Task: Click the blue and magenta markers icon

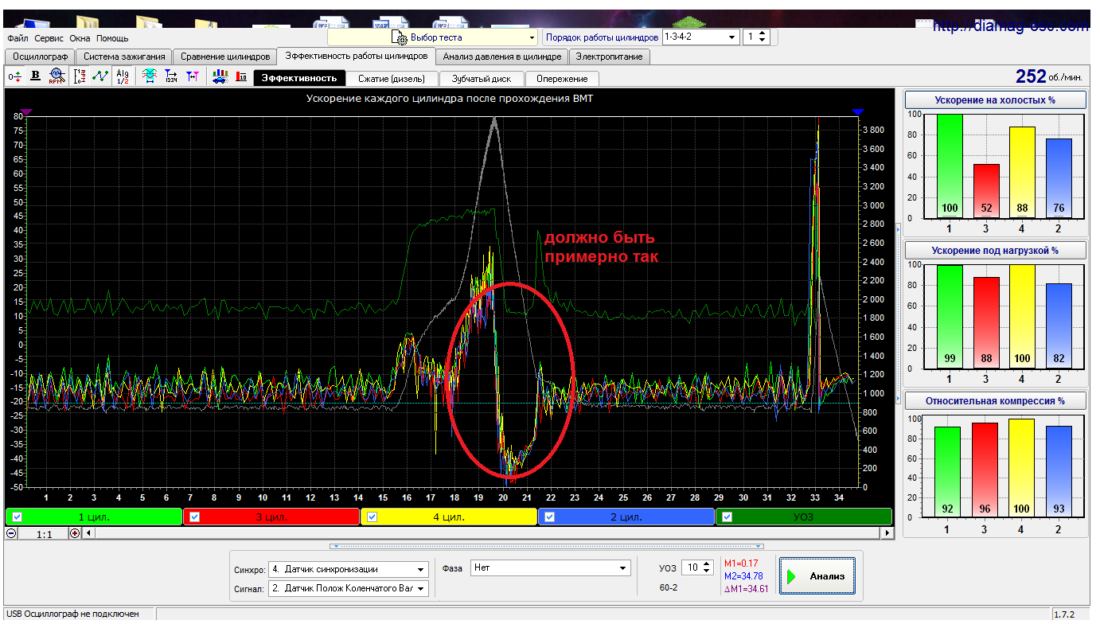Action: point(192,76)
